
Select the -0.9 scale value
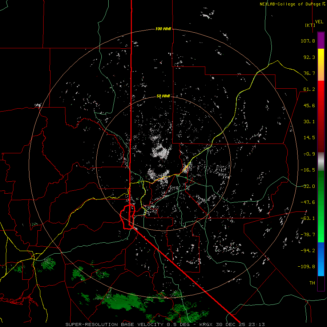(x=309, y=154)
